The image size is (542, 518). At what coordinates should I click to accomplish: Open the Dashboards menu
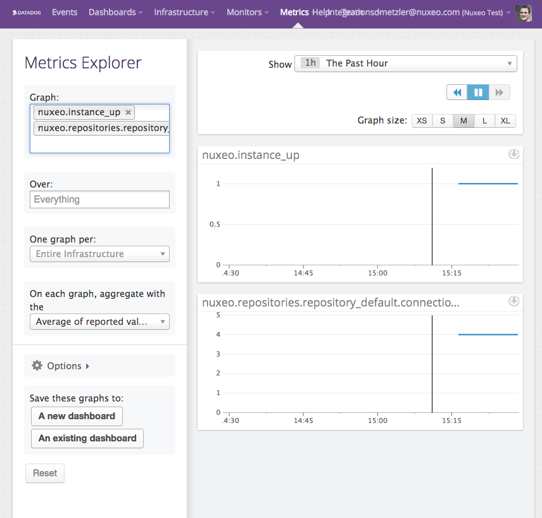tap(115, 12)
